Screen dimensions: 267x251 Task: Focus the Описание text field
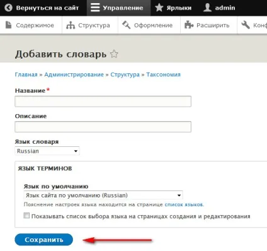[x=103, y=127]
